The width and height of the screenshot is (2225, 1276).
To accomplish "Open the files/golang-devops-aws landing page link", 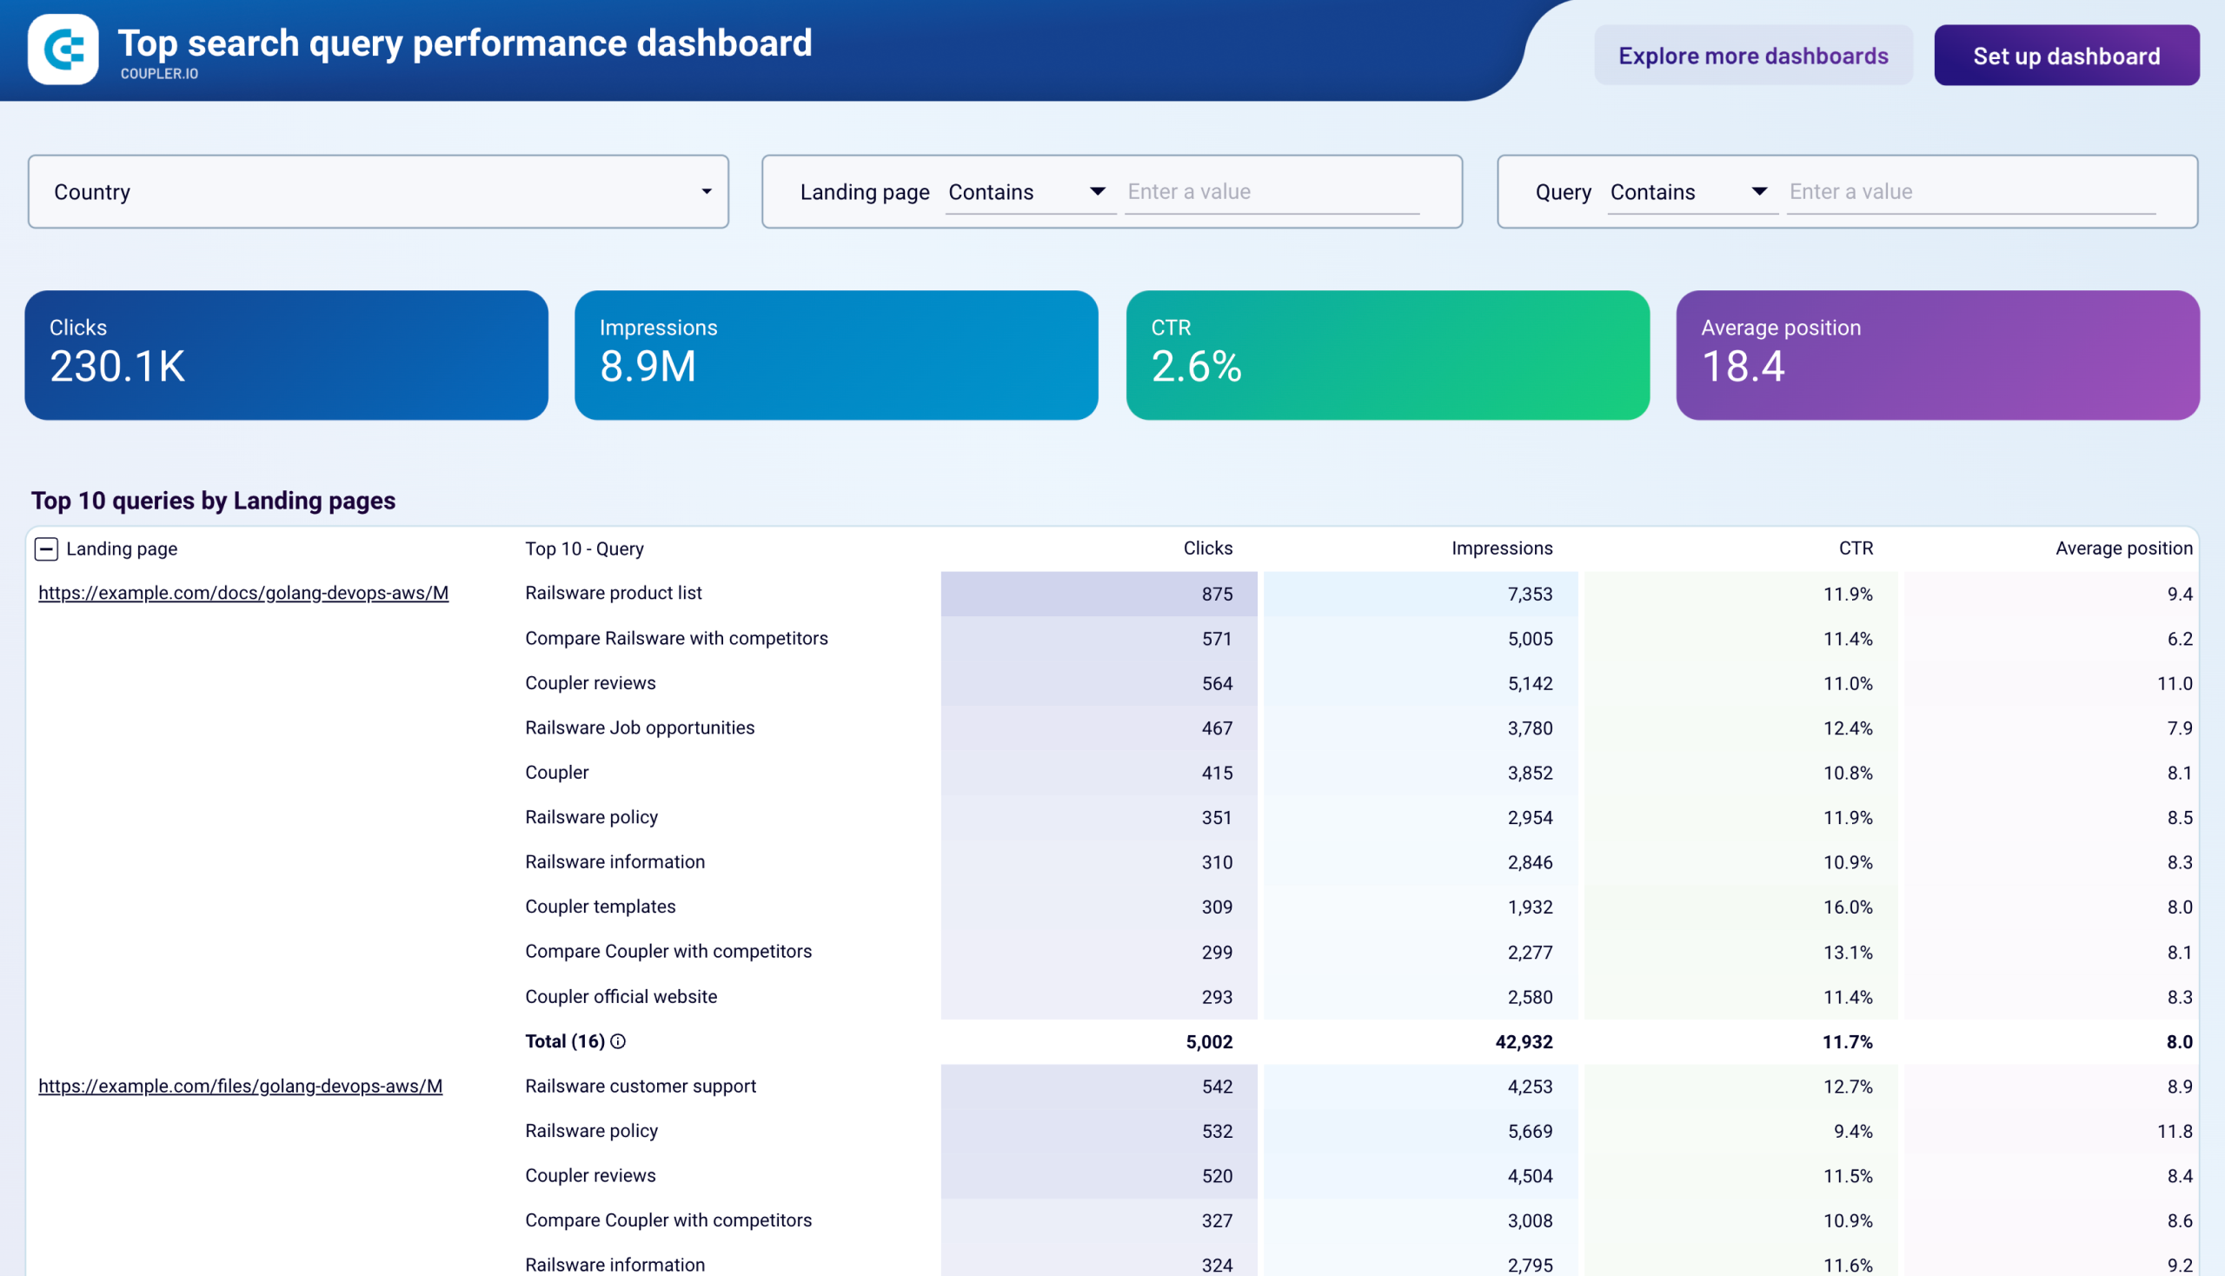I will click(241, 1086).
